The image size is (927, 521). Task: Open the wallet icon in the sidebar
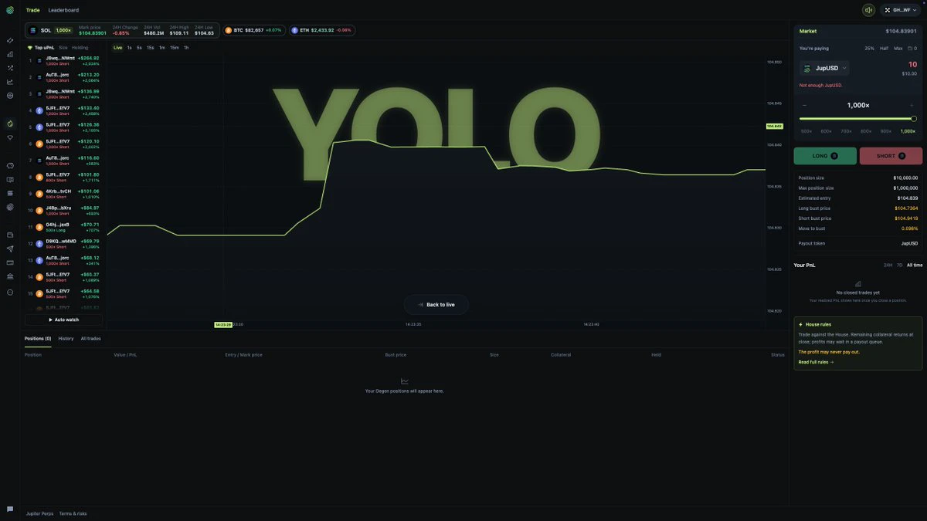10,235
